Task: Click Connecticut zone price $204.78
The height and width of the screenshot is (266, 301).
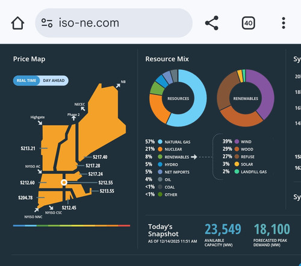Action: [x=25, y=198]
